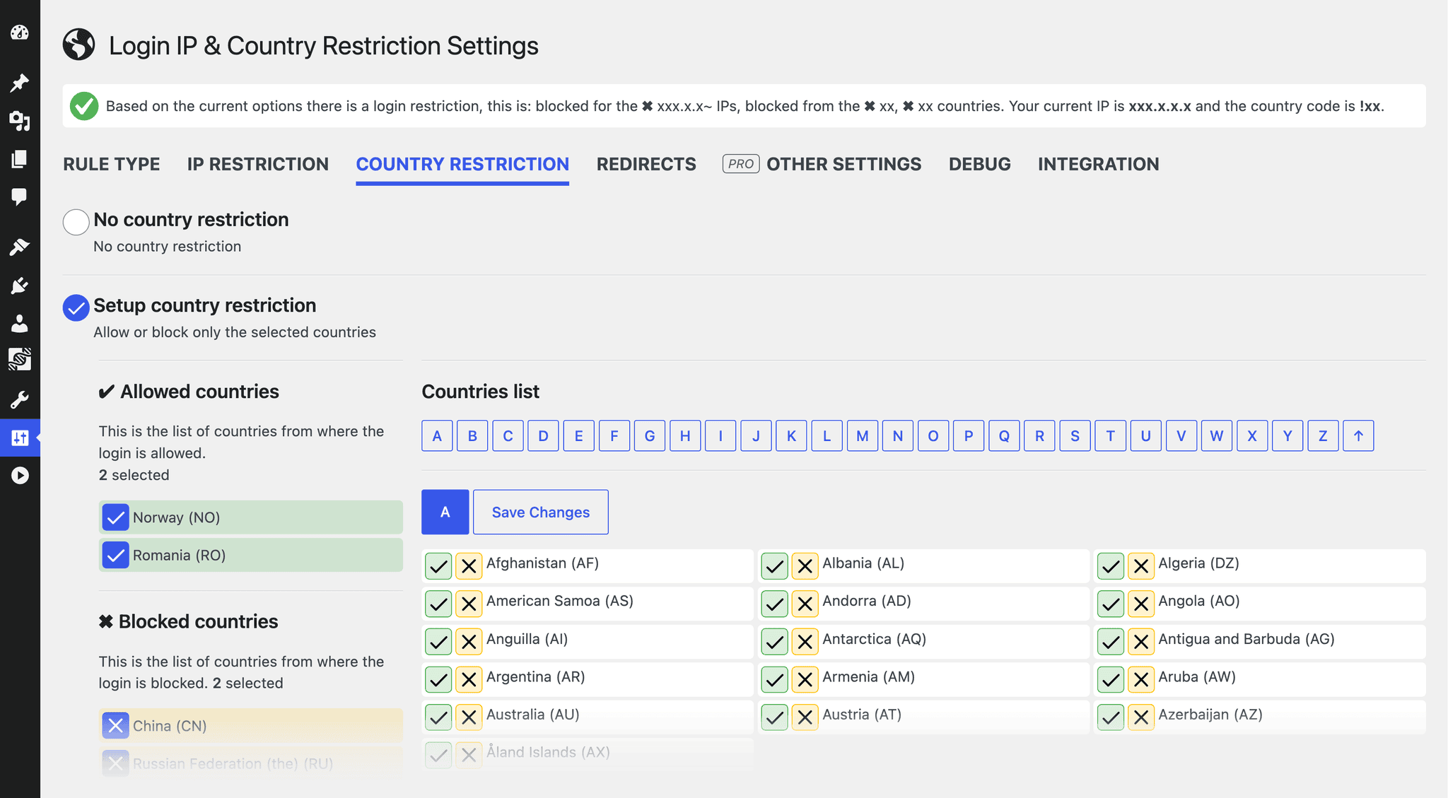Click the yellow block X for Albania (AL)

point(805,566)
